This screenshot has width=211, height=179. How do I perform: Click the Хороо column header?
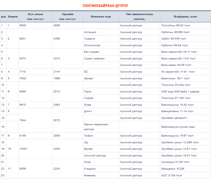(x=12, y=17)
